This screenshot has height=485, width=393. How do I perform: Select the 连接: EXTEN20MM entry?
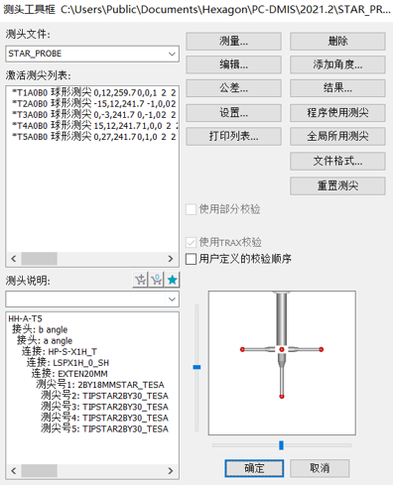(69, 374)
